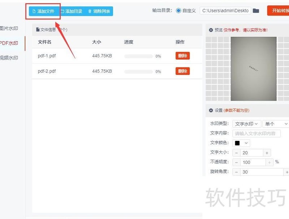This screenshot has height=219, width=289.
Task: Click the 设置 settings gear icon
Action: 211,111
